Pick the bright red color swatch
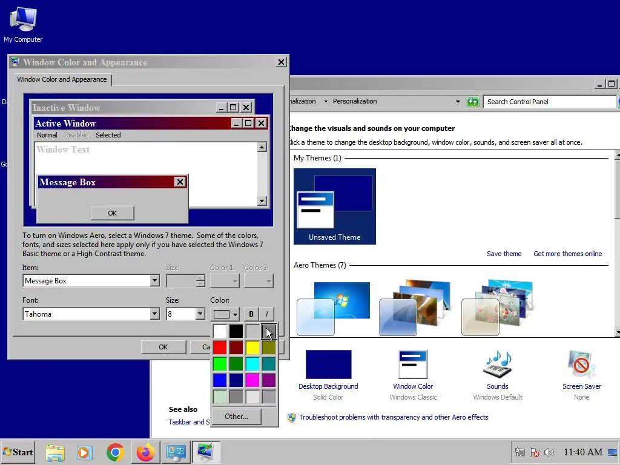This screenshot has height=465, width=620. (220, 348)
